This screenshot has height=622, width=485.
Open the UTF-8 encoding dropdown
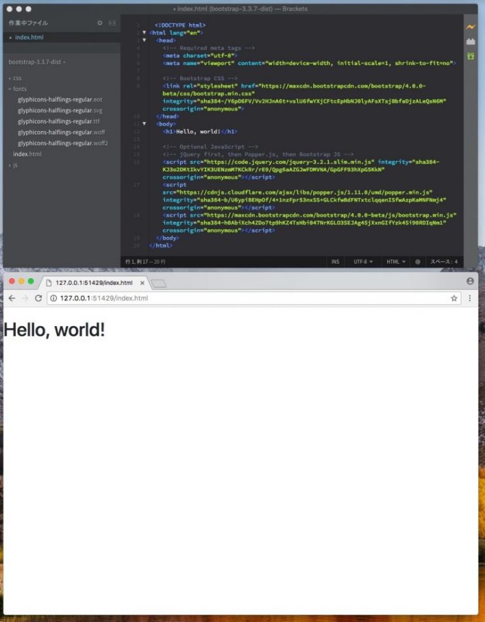click(363, 262)
